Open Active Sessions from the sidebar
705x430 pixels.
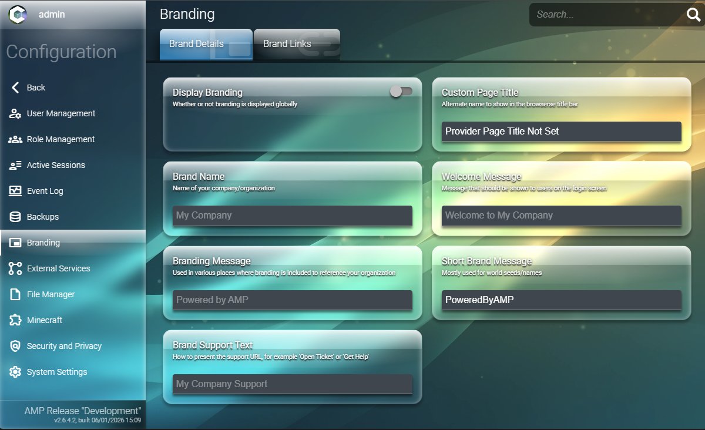[x=73, y=165]
